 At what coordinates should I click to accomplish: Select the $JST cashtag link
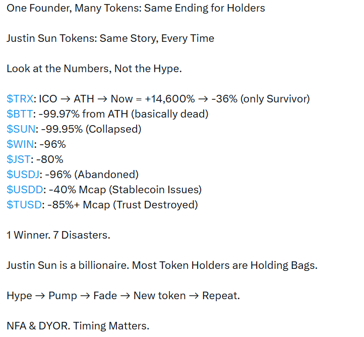point(18,159)
